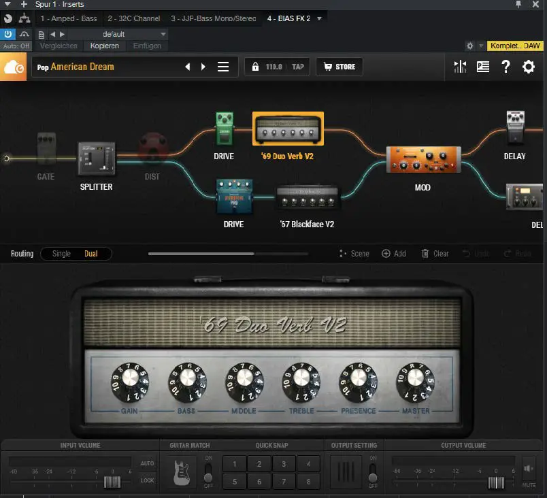This screenshot has width=547, height=498.
Task: Switch to the 1 - Amped - Bass tab
Action: pyautogui.click(x=69, y=18)
